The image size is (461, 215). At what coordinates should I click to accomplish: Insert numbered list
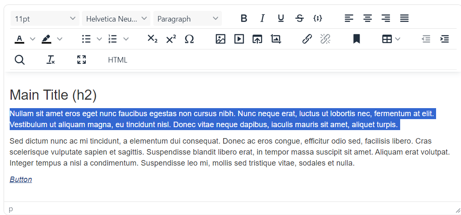(x=112, y=39)
